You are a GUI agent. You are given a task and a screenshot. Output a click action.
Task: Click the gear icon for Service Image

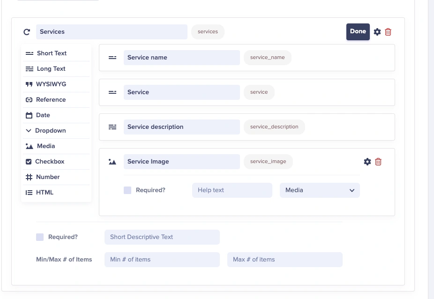pos(367,162)
